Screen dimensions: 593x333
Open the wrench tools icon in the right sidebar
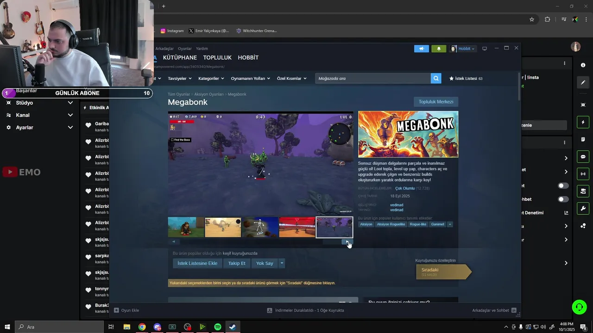pos(583,208)
